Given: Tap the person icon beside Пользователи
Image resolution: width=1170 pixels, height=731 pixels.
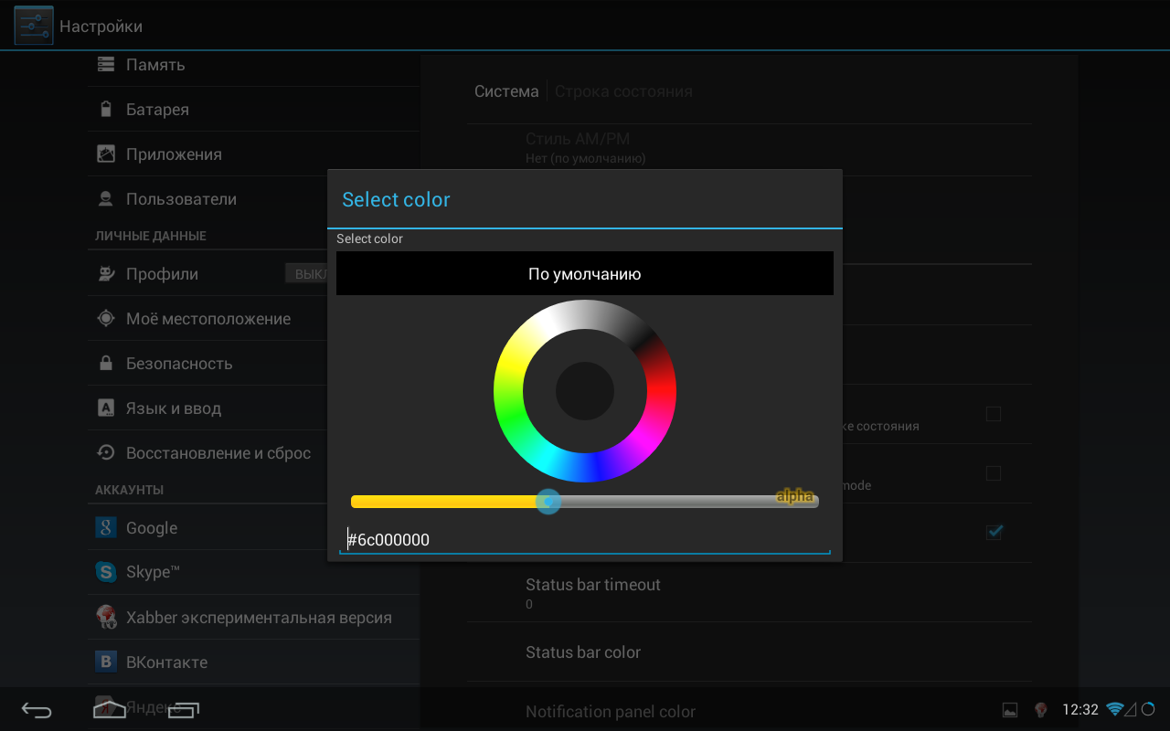Looking at the screenshot, I should 107,198.
